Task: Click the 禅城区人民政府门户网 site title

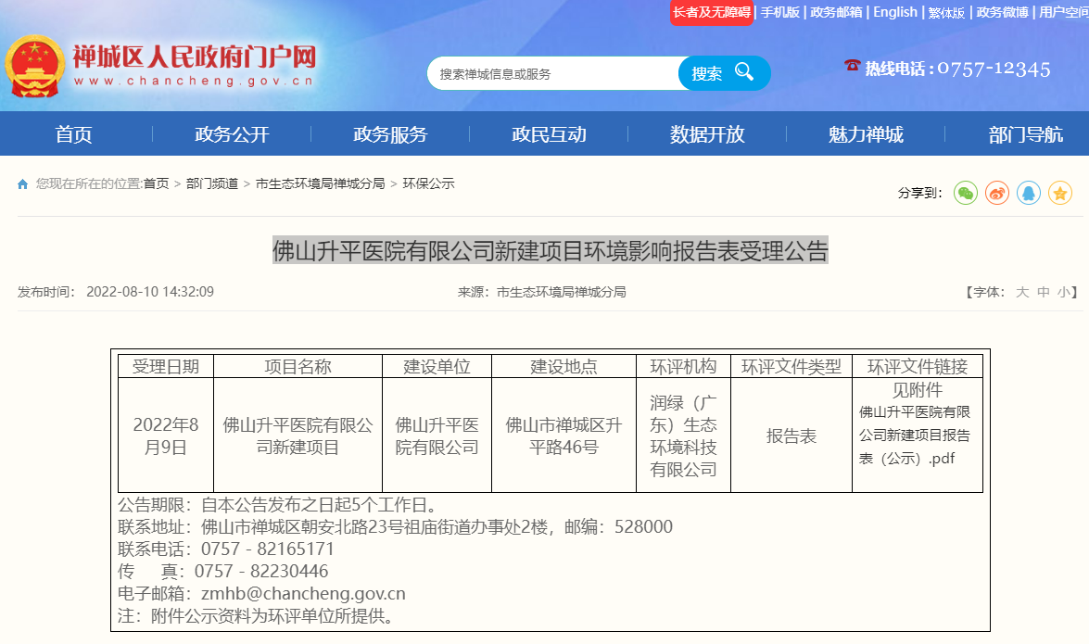Action: click(x=195, y=57)
